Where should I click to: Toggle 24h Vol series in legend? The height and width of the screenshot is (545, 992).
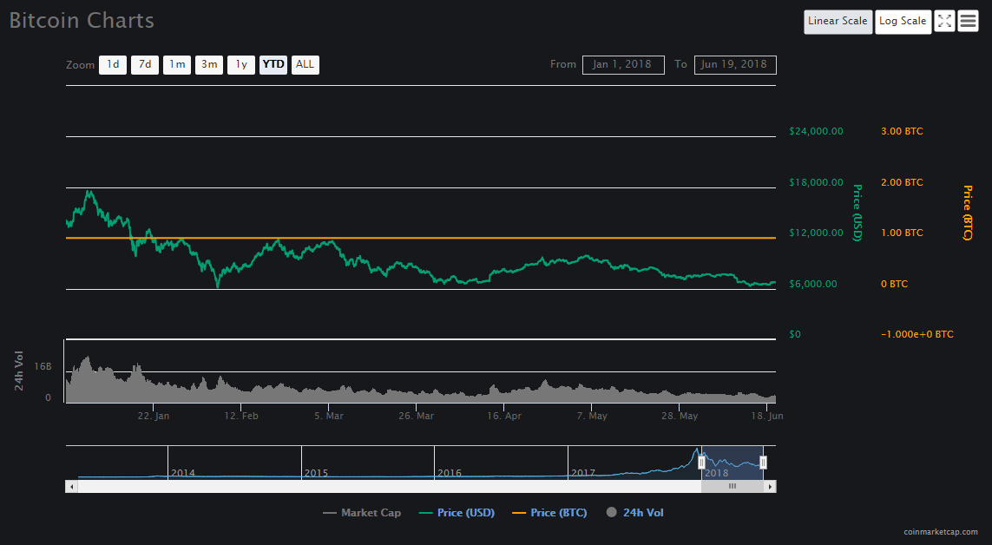click(x=634, y=513)
